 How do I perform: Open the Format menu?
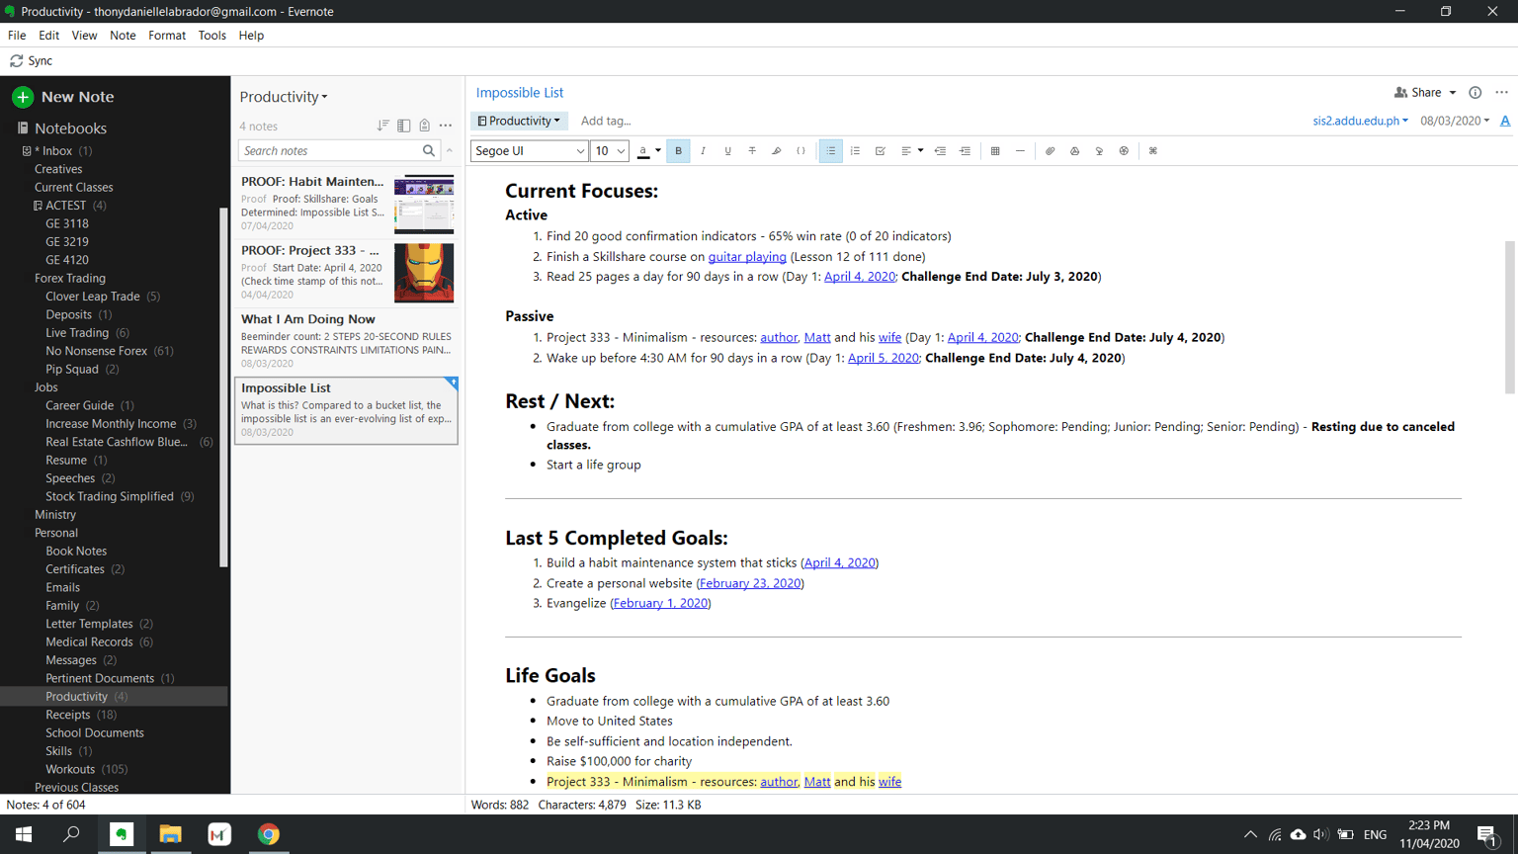[167, 36]
